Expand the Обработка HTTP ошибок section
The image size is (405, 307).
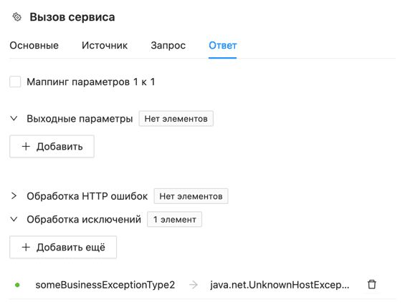pos(14,196)
